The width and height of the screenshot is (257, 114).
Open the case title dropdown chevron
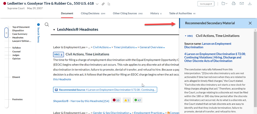point(97,4)
